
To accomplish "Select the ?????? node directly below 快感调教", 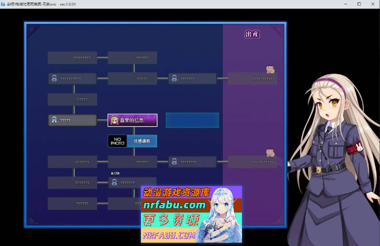I will [132, 162].
